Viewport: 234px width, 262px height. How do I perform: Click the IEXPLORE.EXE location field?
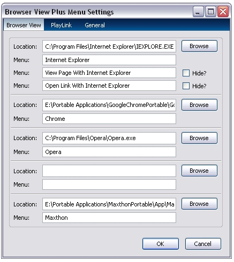(x=109, y=47)
